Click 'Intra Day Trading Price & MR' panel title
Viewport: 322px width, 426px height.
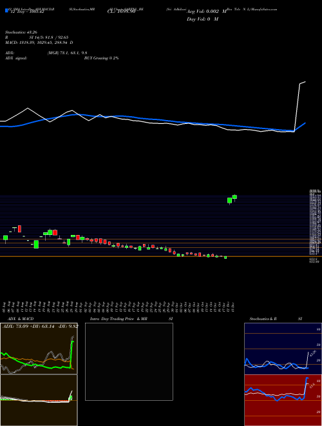[118, 319]
